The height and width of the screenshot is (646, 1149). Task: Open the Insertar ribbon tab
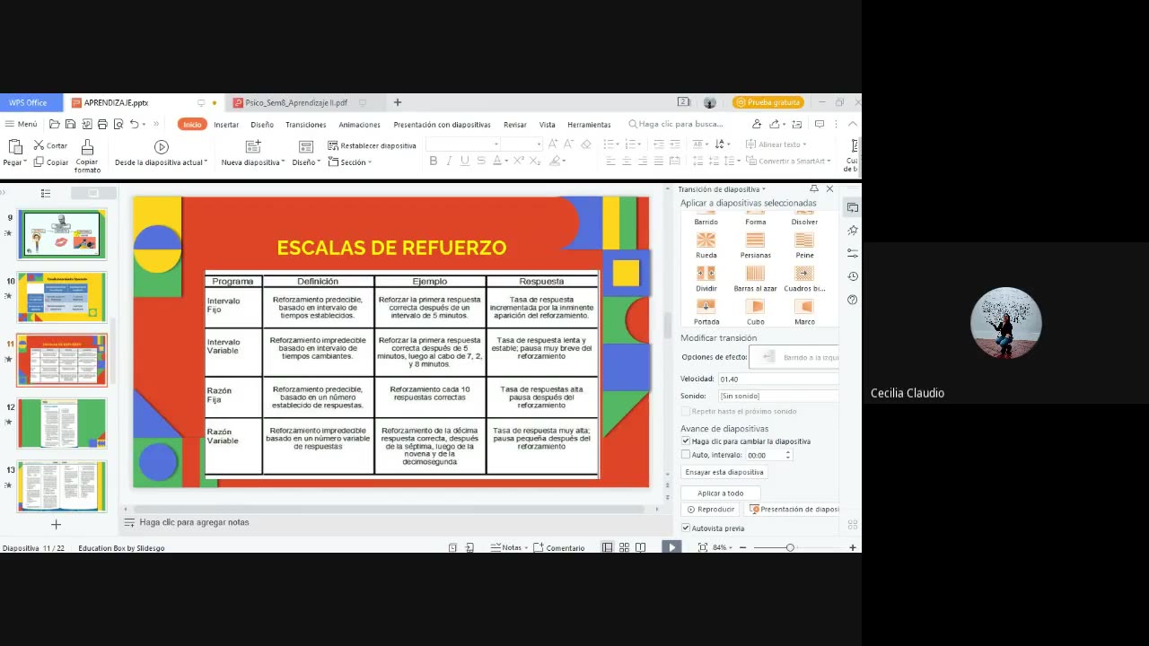point(226,125)
